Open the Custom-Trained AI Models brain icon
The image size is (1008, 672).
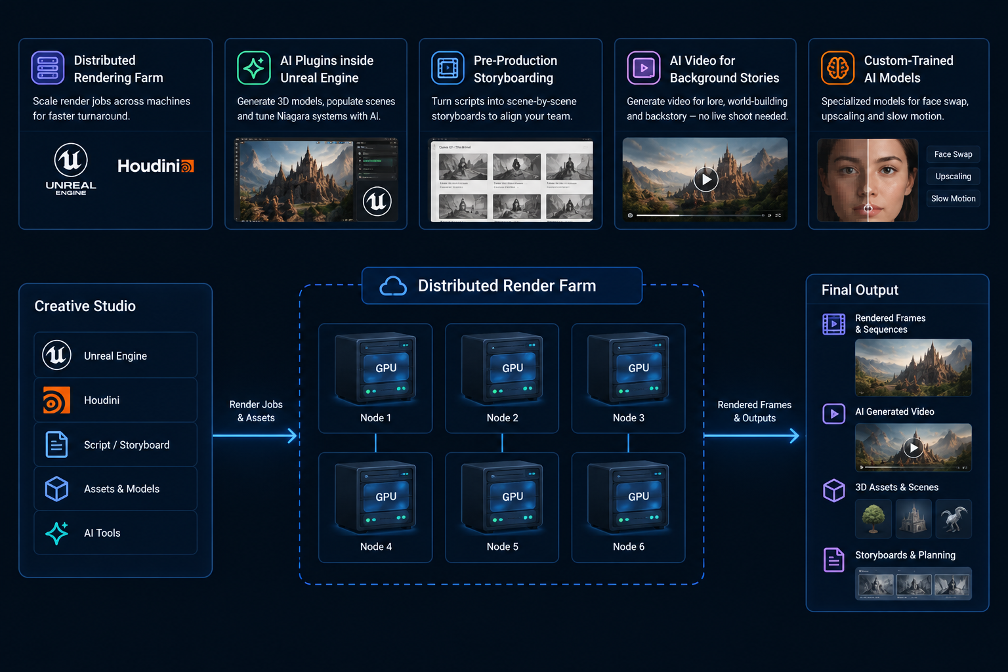coord(838,68)
